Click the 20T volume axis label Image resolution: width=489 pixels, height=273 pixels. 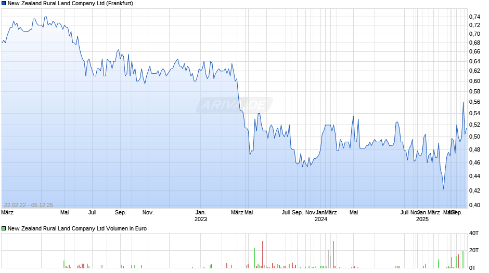[x=474, y=250]
